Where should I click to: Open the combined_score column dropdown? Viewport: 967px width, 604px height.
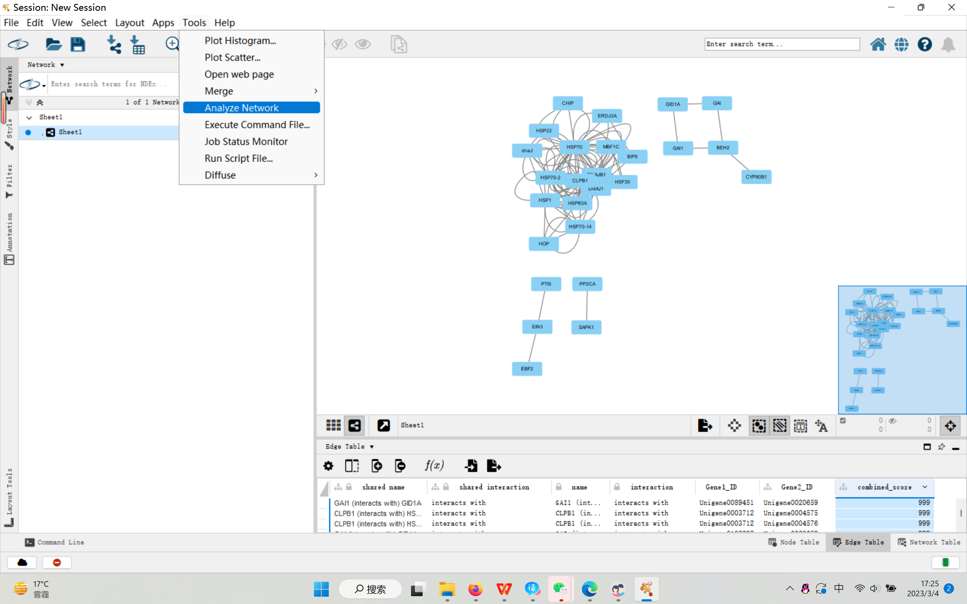(925, 487)
